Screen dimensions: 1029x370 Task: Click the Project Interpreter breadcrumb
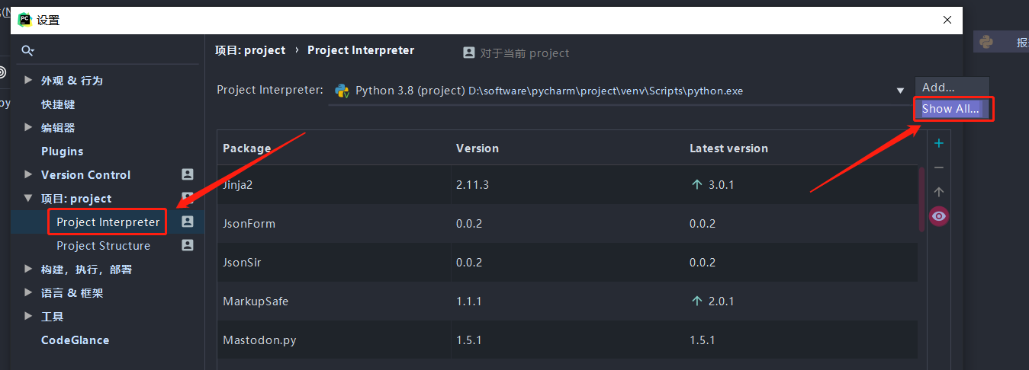pyautogui.click(x=361, y=50)
